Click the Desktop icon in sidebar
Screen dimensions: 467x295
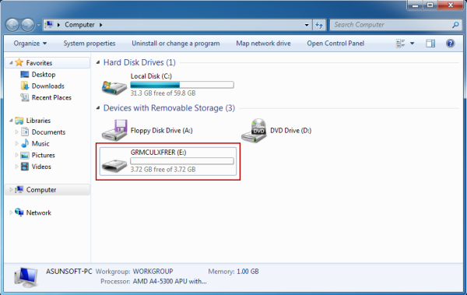click(x=25, y=74)
